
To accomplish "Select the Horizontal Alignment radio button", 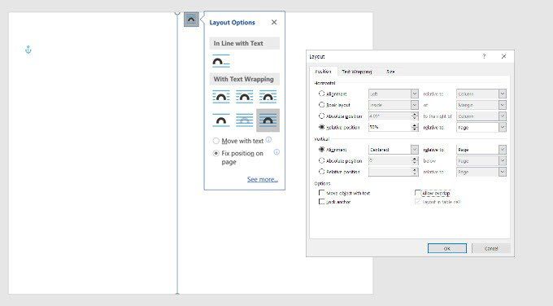I will [321, 94].
